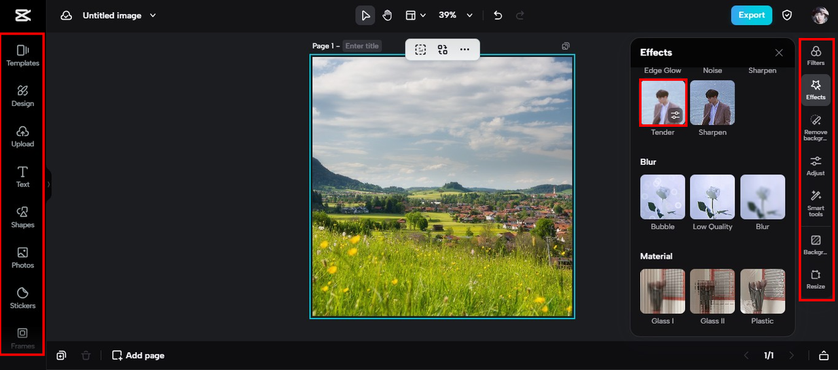Export the image
The height and width of the screenshot is (370, 838).
click(752, 15)
